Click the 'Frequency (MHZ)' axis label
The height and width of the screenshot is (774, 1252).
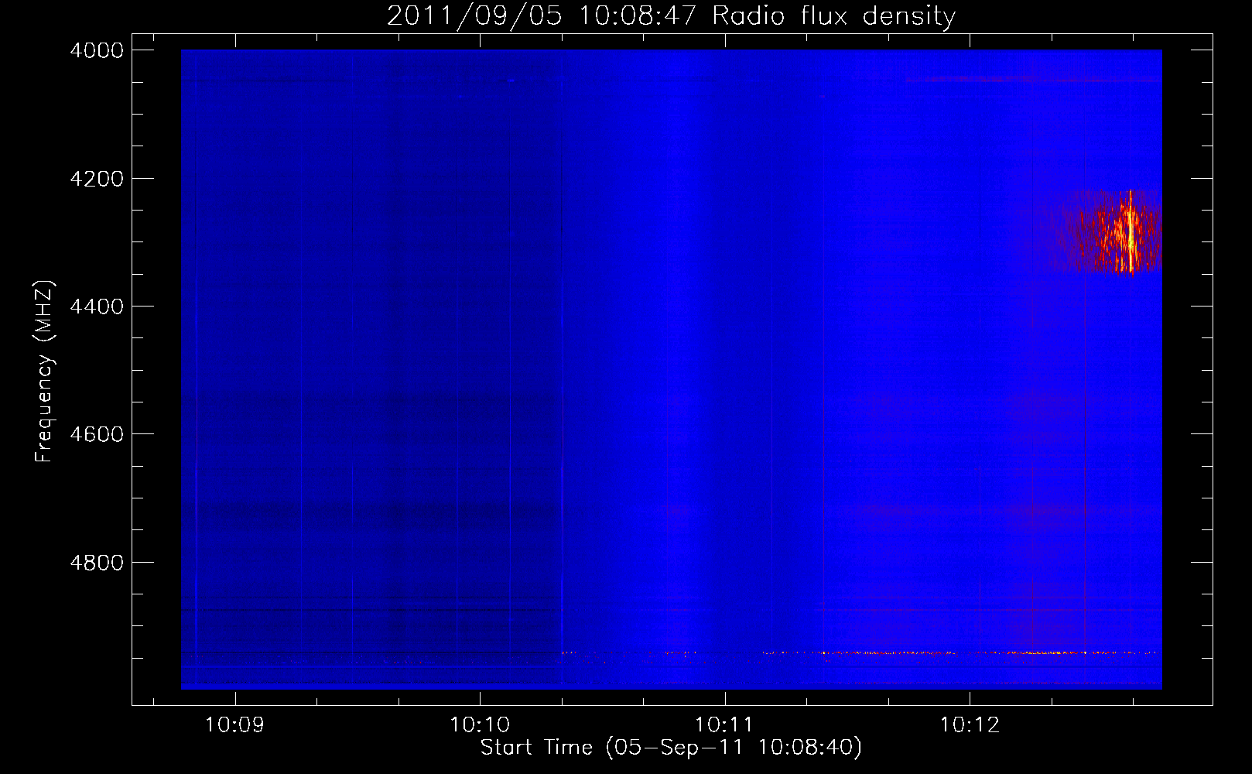point(44,372)
